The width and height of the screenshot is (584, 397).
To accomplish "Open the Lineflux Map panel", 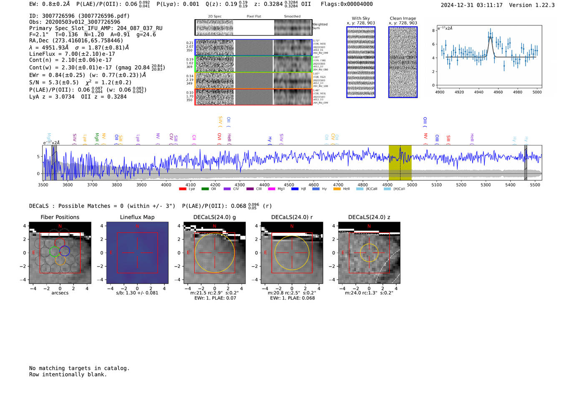I will click(x=137, y=253).
